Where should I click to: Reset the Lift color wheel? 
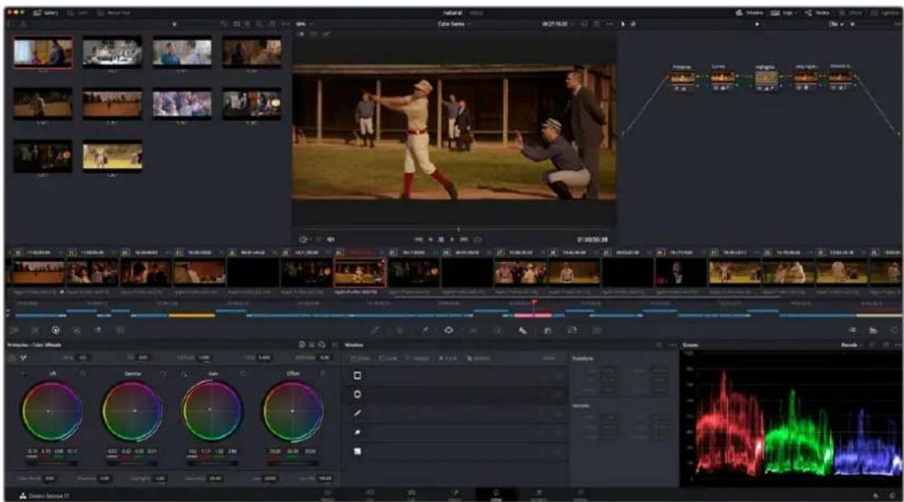click(x=83, y=374)
